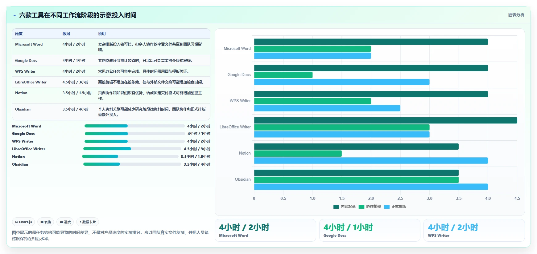Toggle the 正式排版 legend swatch
This screenshot has height=254, width=537.
pyautogui.click(x=387, y=207)
